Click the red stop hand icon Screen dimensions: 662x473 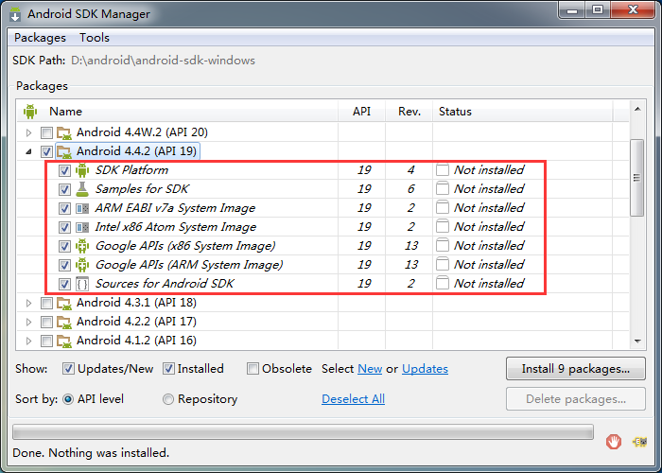614,441
